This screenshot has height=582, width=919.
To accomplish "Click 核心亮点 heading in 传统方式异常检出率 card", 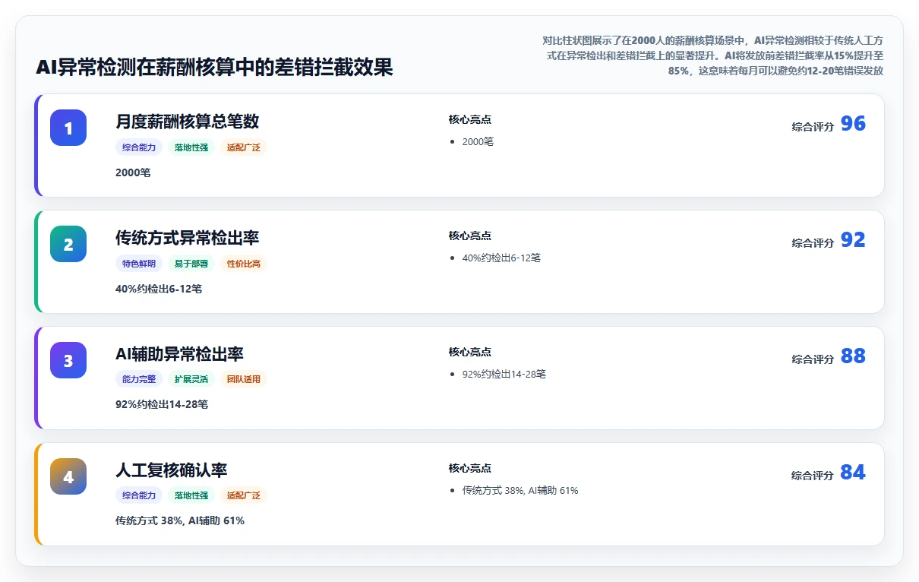I will pyautogui.click(x=470, y=236).
